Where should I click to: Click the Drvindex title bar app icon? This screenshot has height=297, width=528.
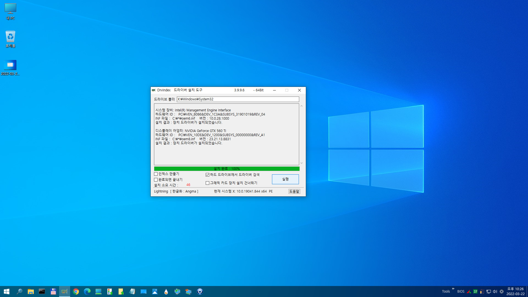(154, 90)
